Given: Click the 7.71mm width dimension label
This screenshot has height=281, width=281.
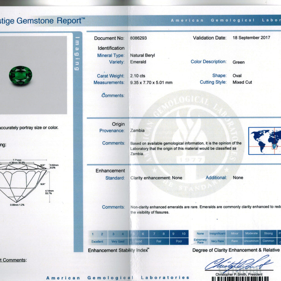Looking at the screenshot, I should tap(17, 160).
